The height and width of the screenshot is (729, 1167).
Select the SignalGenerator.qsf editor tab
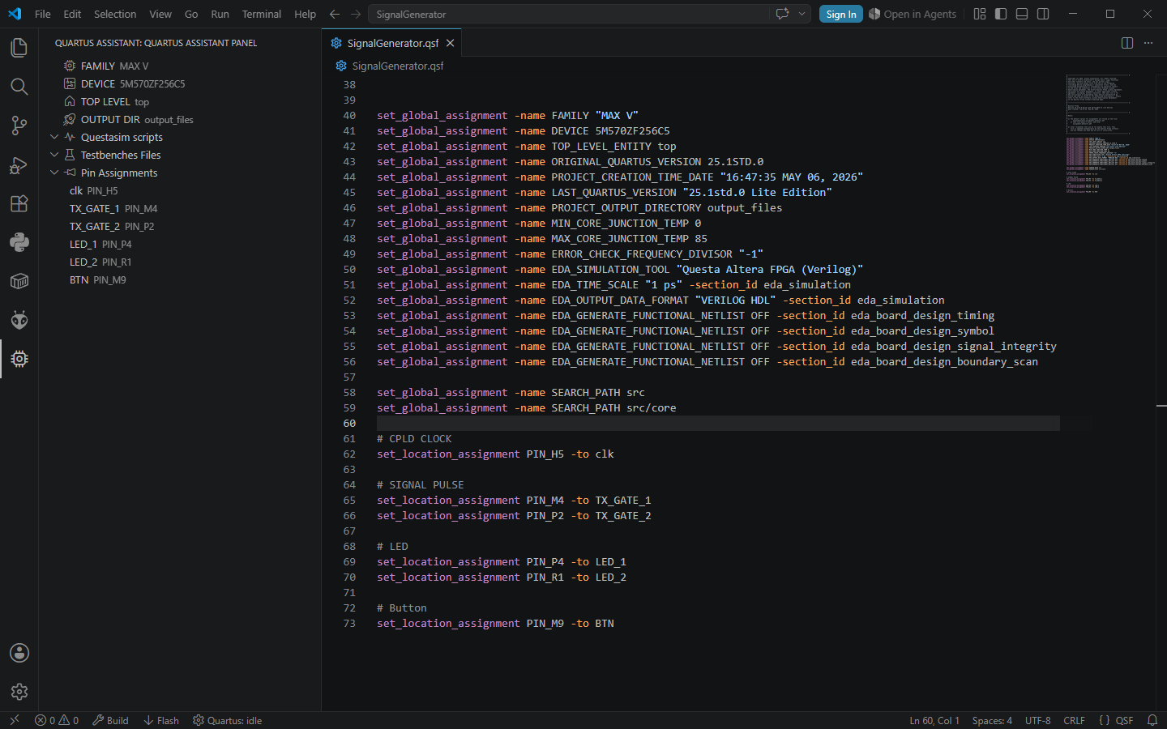coord(392,43)
